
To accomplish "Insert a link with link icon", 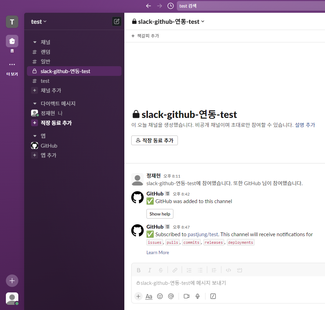I will point(175,270).
